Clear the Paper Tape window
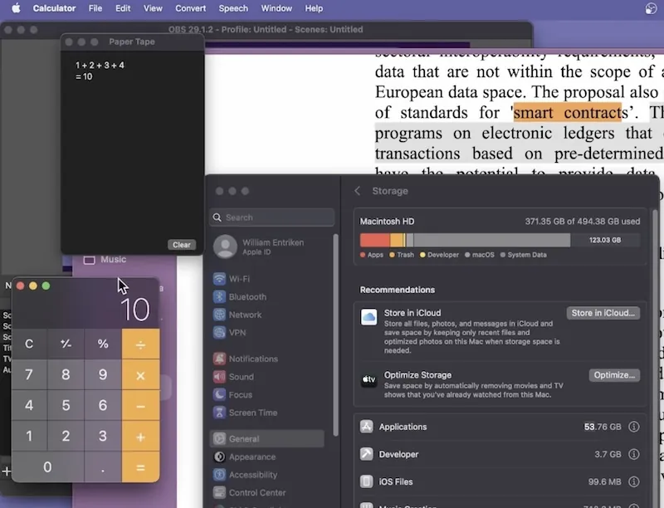Image resolution: width=664 pixels, height=508 pixels. click(x=182, y=245)
